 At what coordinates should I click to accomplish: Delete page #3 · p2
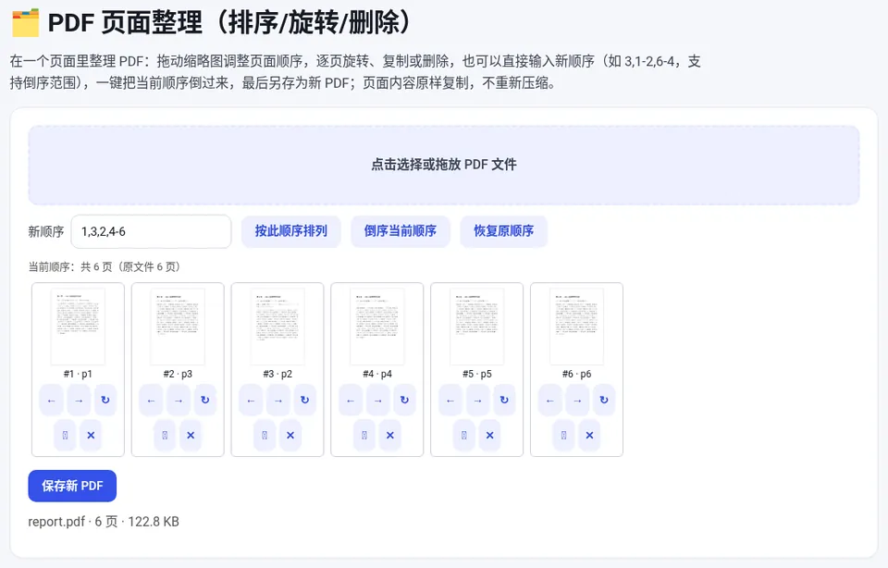coord(290,436)
